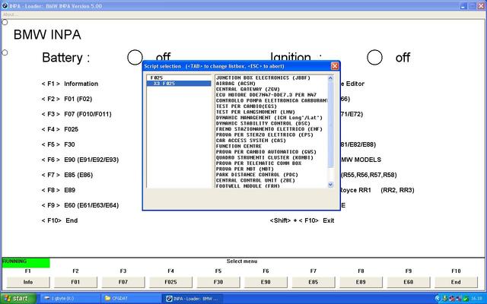Minimize the INPA Loader window

(463, 6)
